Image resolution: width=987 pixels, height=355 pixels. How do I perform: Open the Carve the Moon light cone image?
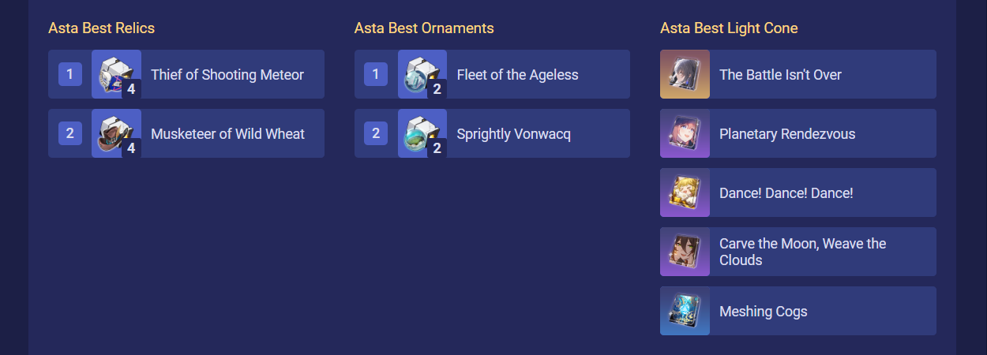pyautogui.click(x=685, y=252)
